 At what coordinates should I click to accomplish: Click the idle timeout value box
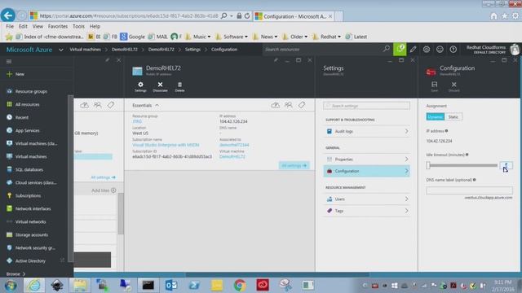[x=506, y=165]
